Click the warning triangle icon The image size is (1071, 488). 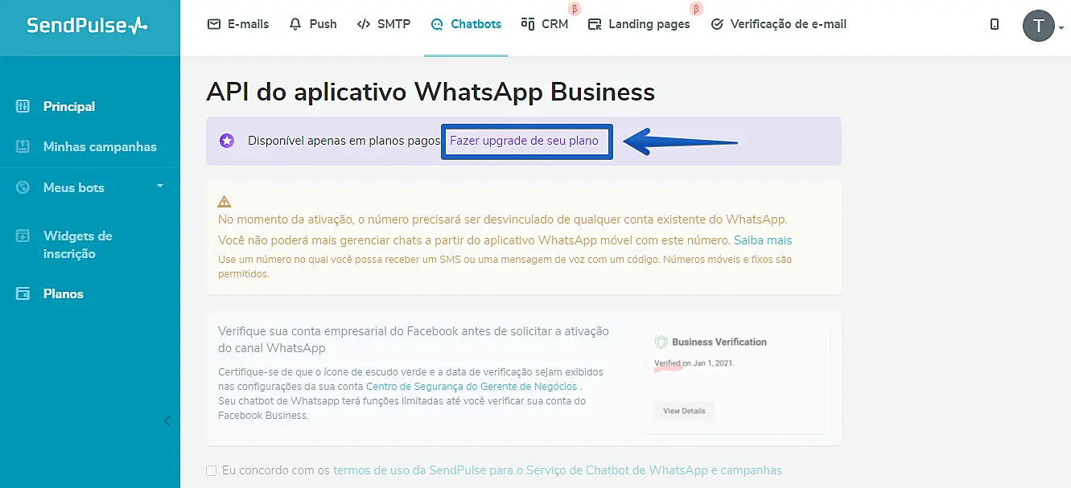point(224,202)
